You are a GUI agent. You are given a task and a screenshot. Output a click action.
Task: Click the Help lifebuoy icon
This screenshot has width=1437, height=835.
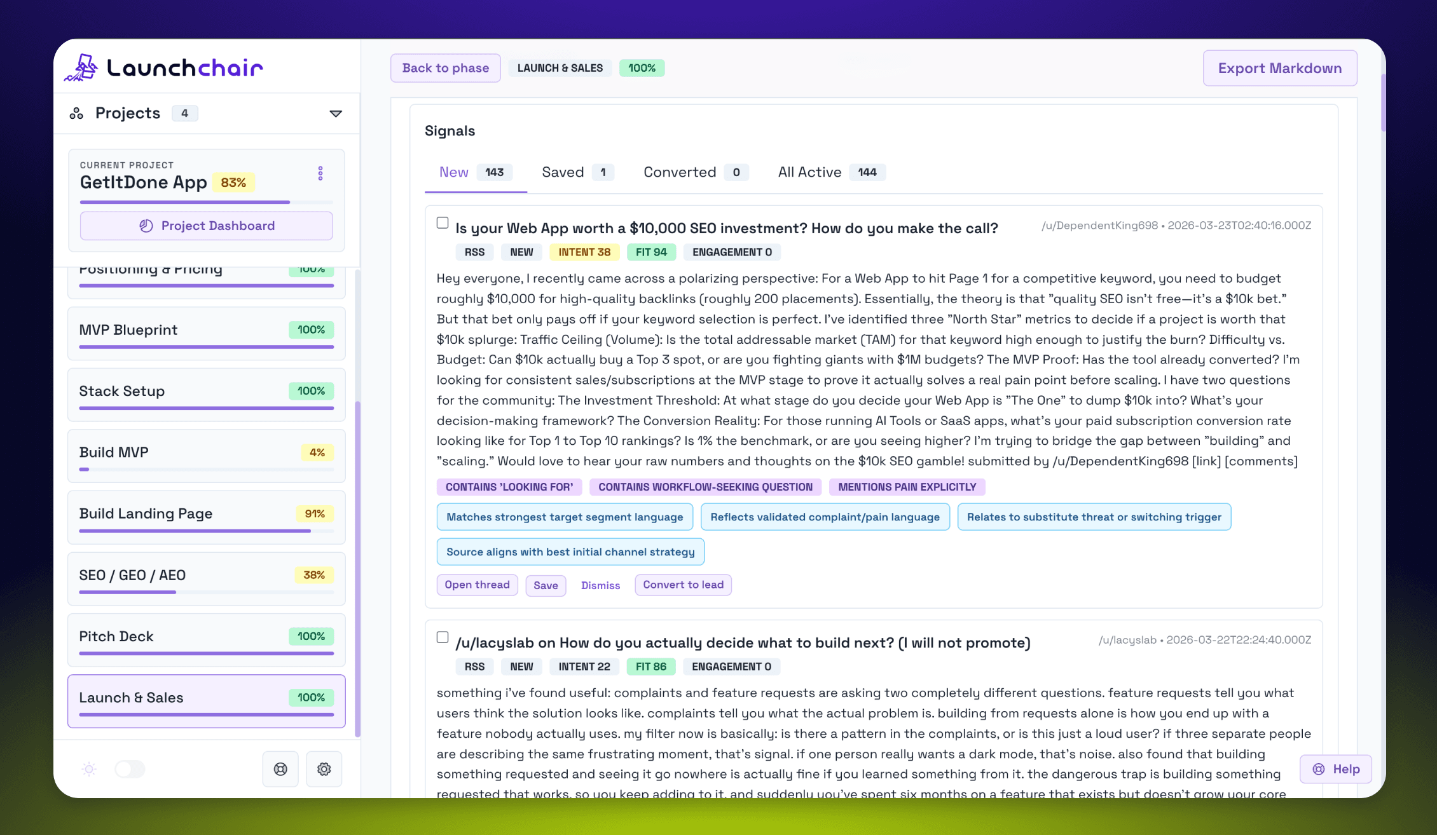point(1319,769)
